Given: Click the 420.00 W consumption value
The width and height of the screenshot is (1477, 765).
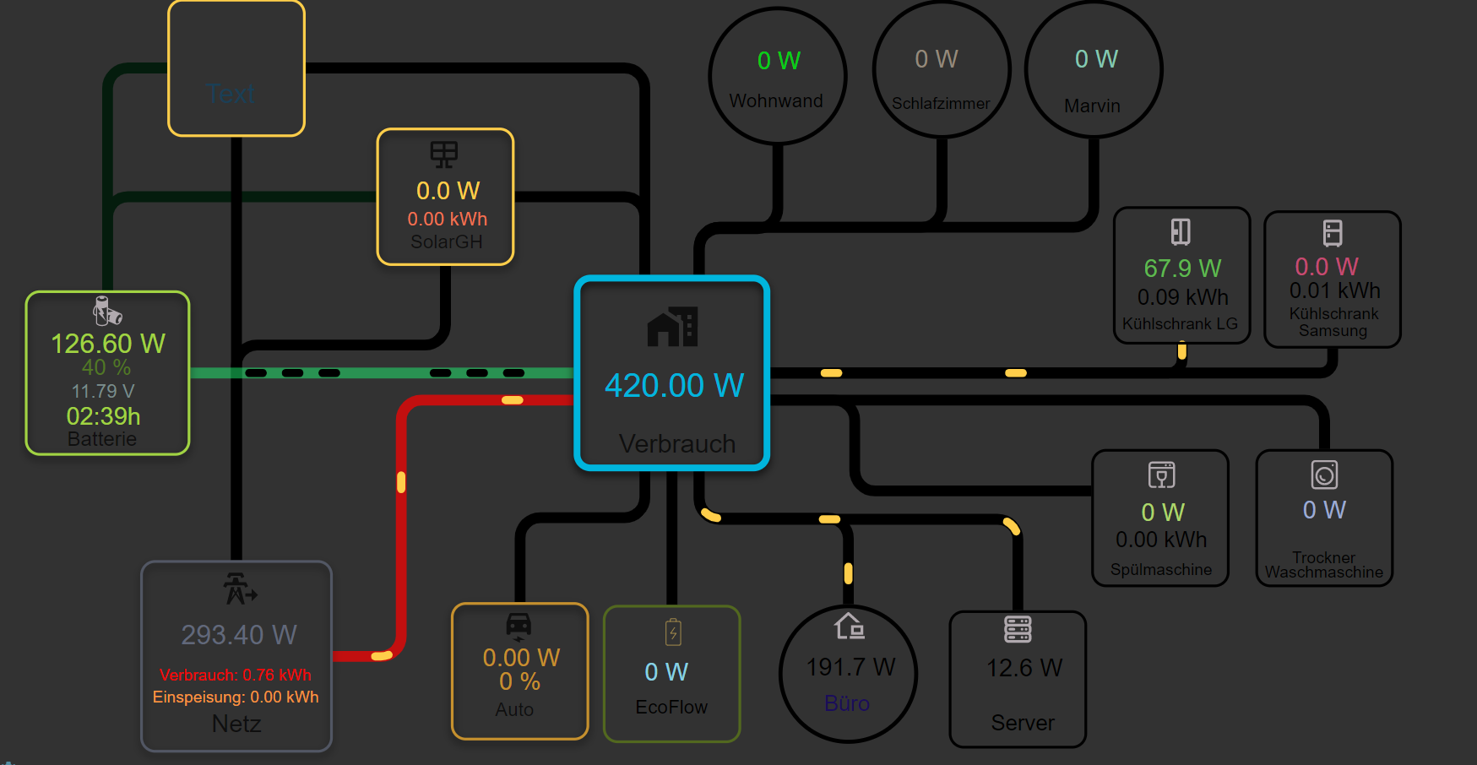Looking at the screenshot, I should click(x=674, y=386).
